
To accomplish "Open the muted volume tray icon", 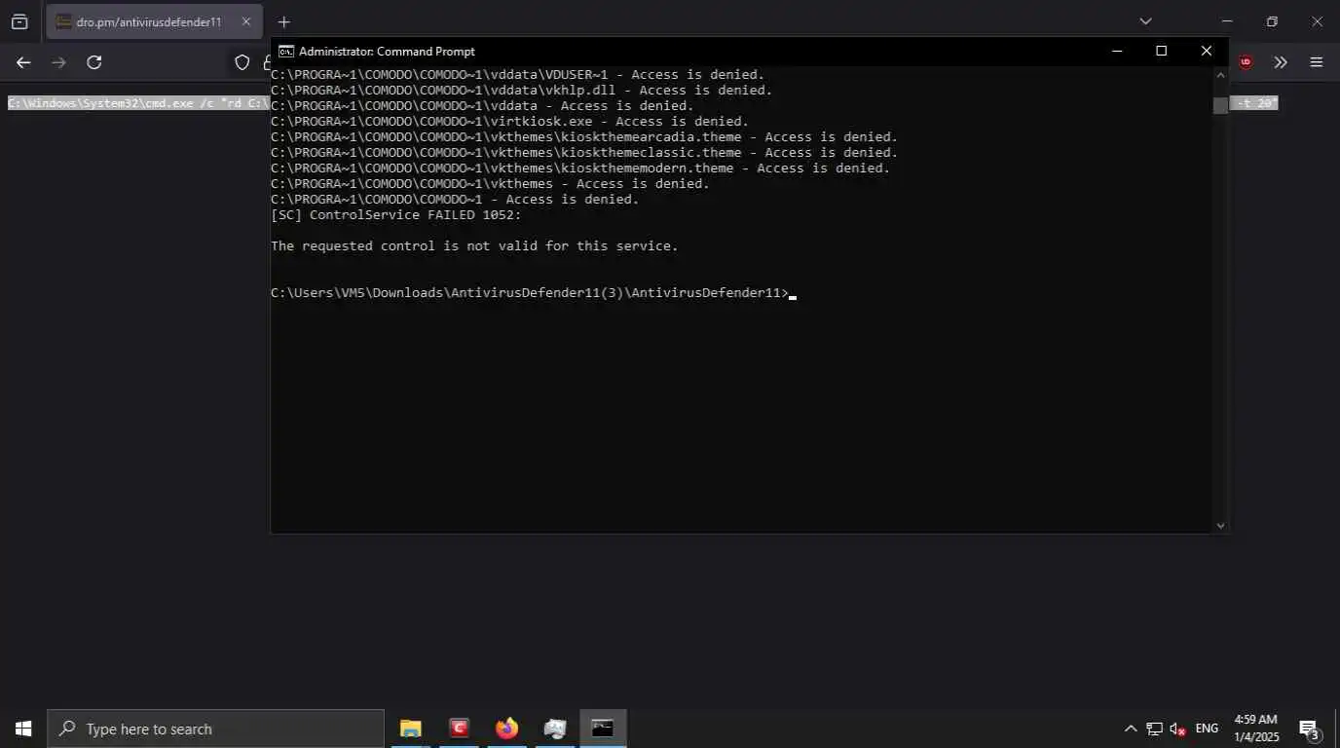I will [x=1178, y=729].
